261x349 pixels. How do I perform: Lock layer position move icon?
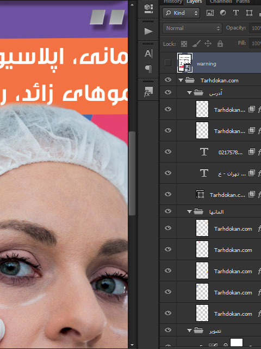pyautogui.click(x=208, y=44)
